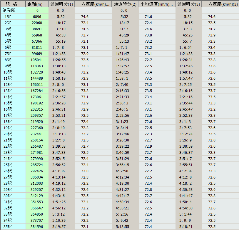Click passing time 1:37:45
Screen dimensions: 239x230
coord(186,66)
